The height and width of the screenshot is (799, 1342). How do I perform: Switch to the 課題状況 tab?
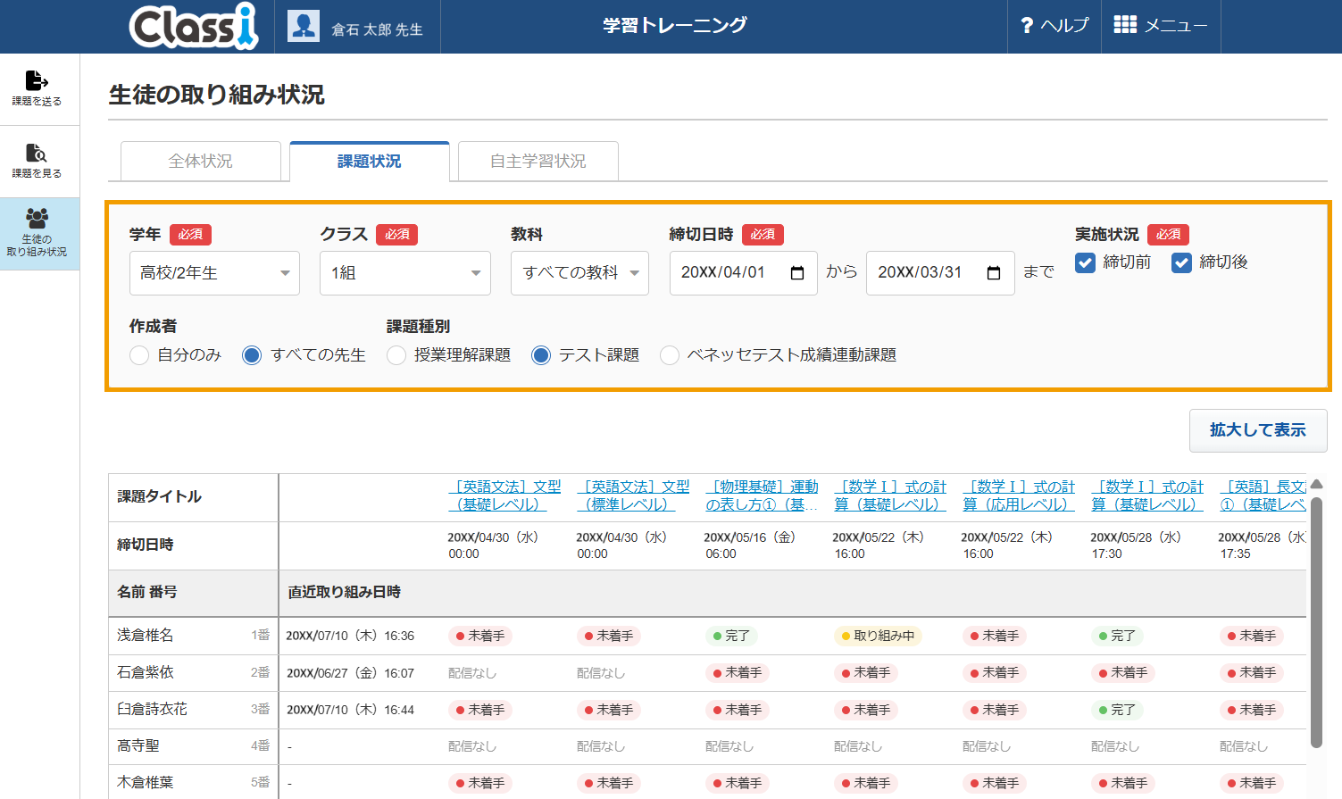click(x=370, y=162)
